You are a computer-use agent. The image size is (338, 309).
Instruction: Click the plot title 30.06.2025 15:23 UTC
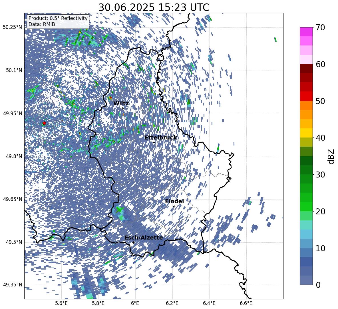point(154,7)
